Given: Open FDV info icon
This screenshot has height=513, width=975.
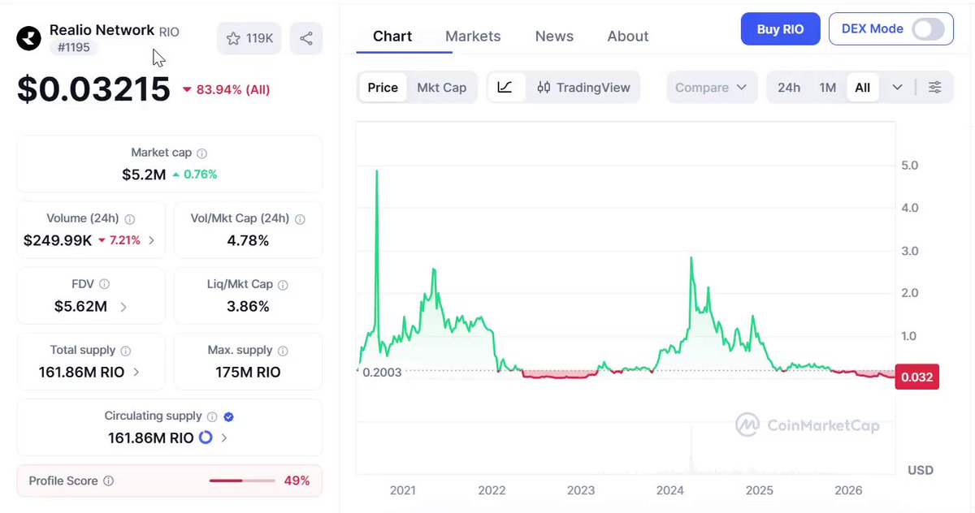Looking at the screenshot, I should point(104,284).
